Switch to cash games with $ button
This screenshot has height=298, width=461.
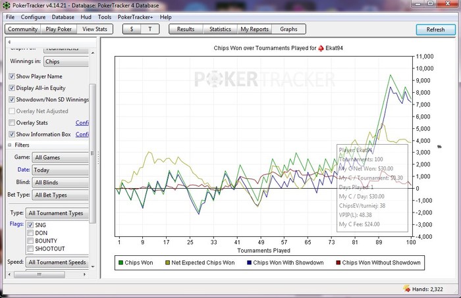(132, 29)
